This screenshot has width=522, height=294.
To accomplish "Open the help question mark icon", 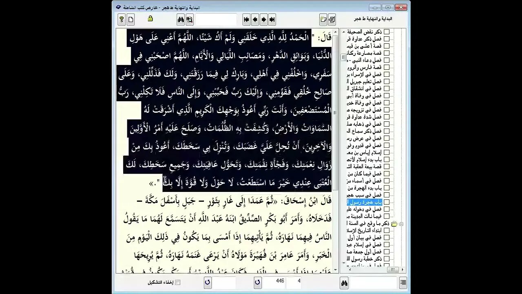I will coord(122,19).
